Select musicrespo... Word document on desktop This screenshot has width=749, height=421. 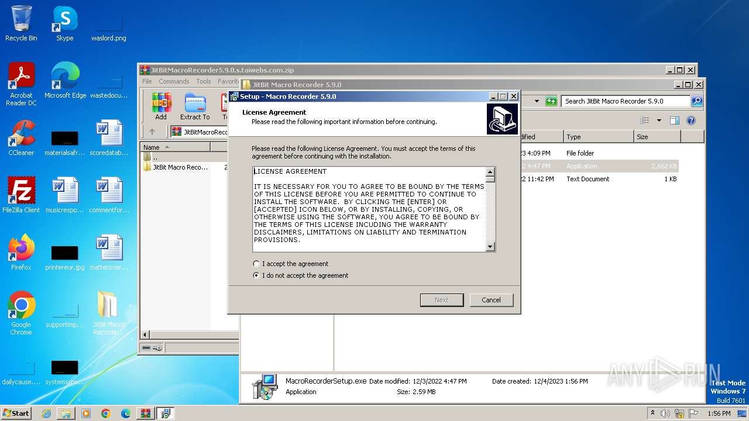coord(65,195)
